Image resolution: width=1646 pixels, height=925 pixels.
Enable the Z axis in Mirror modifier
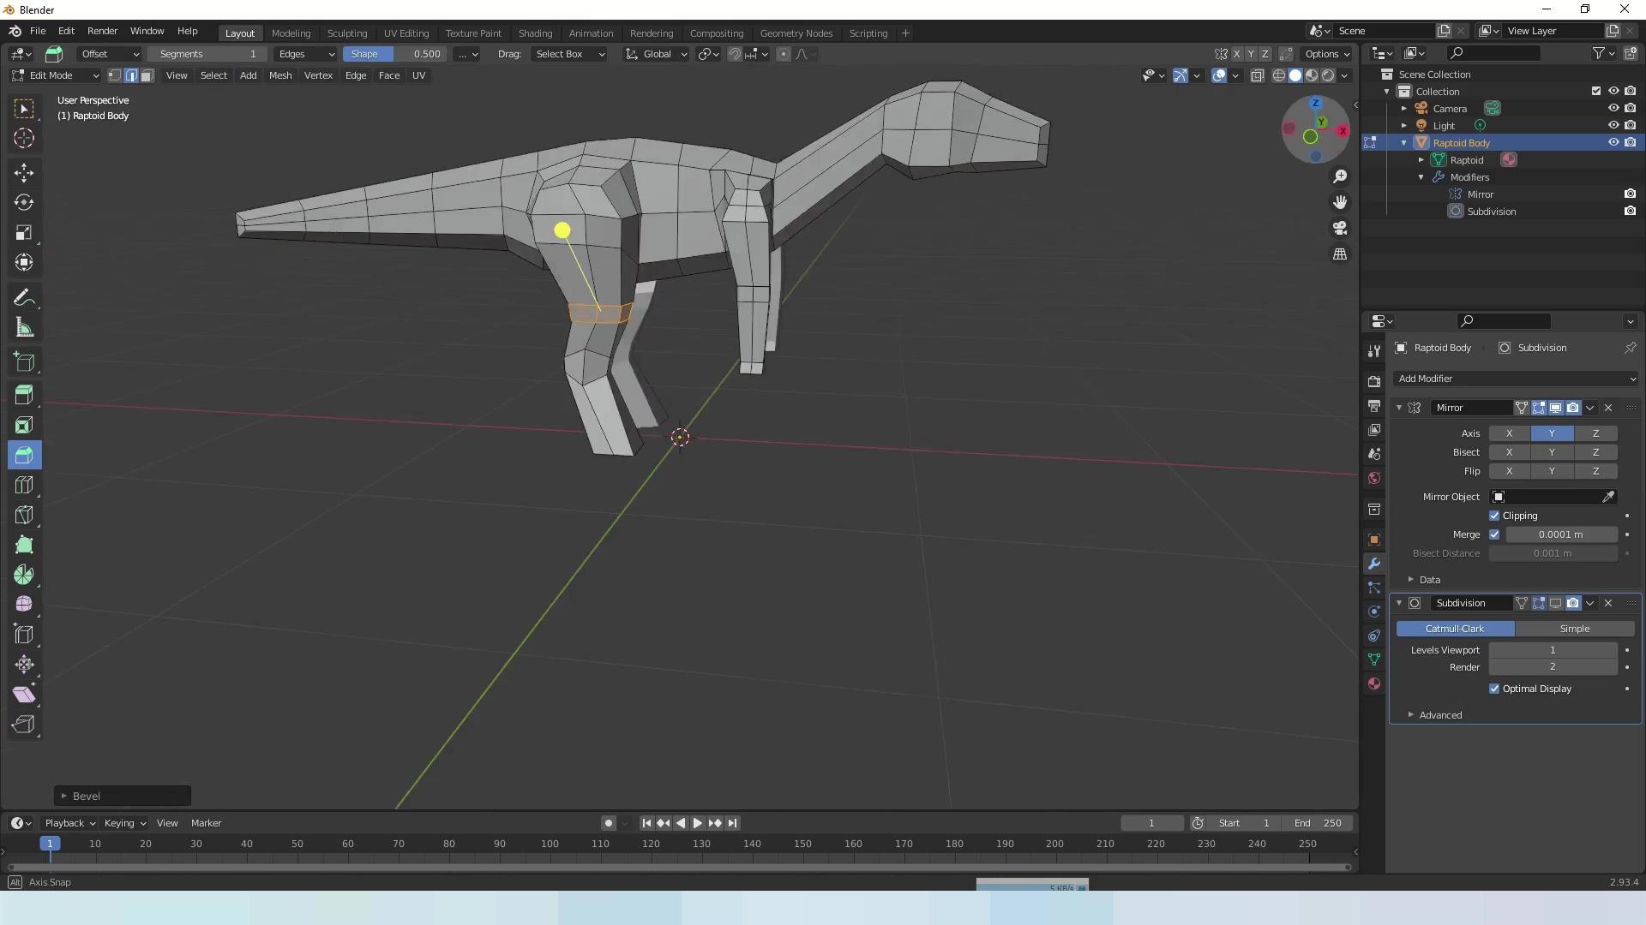click(1595, 433)
